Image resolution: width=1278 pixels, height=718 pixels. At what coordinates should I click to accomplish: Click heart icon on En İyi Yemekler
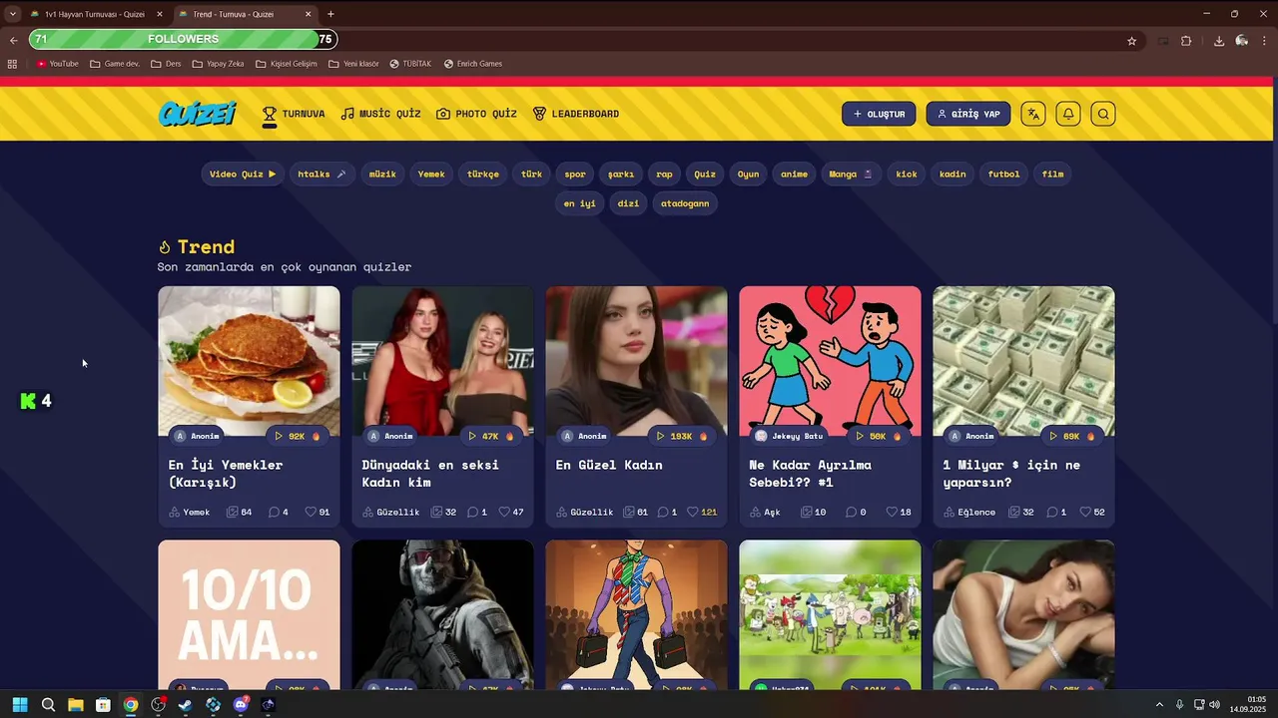(x=311, y=513)
